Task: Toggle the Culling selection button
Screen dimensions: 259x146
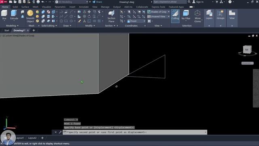Action: click(175, 16)
